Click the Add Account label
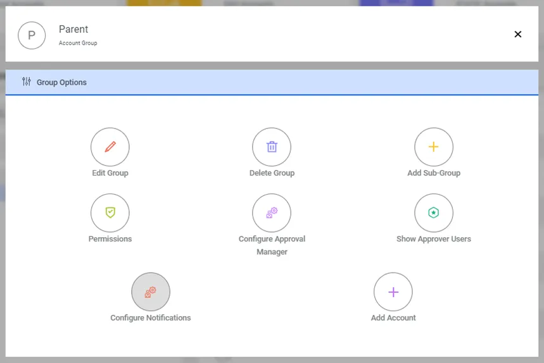 (393, 318)
